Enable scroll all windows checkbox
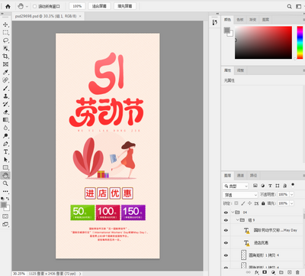Viewport: 305px width, 276px height. tap(35, 6)
